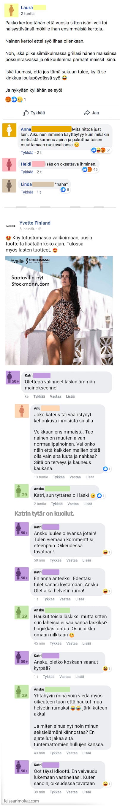Click Laura's yellow profile avatar
The width and height of the screenshot is (120, 806).
(x=11, y=10)
